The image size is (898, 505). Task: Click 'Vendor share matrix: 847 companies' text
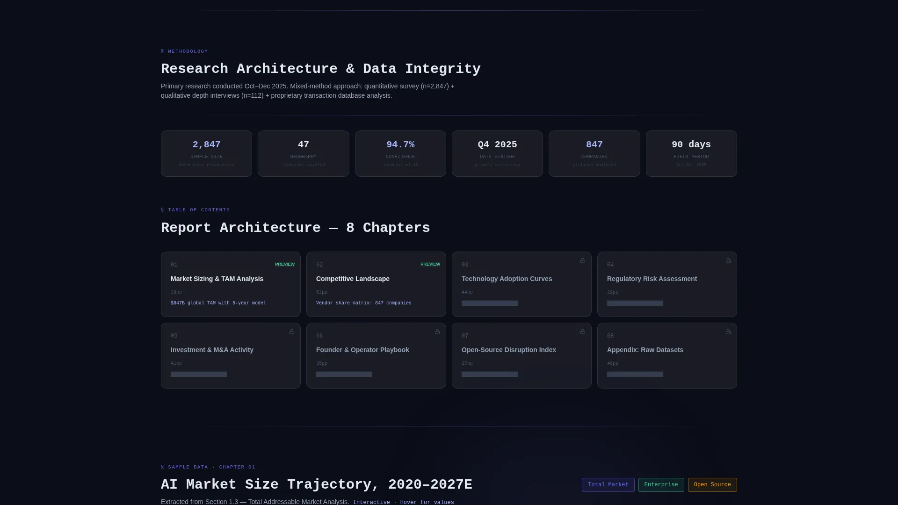364,303
